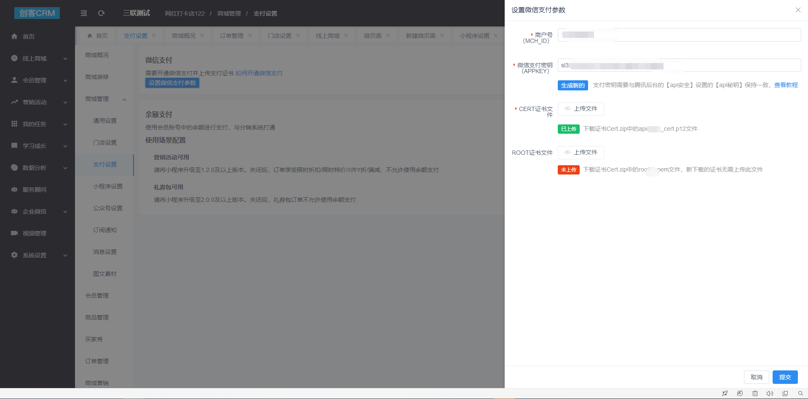Click the refresh icon in top bar

102,13
